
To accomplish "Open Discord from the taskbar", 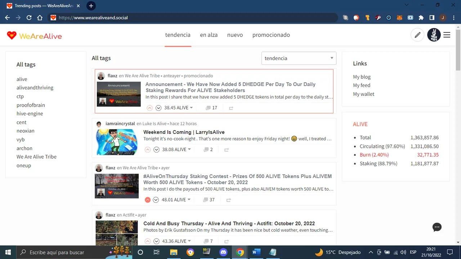I will pyautogui.click(x=223, y=252).
